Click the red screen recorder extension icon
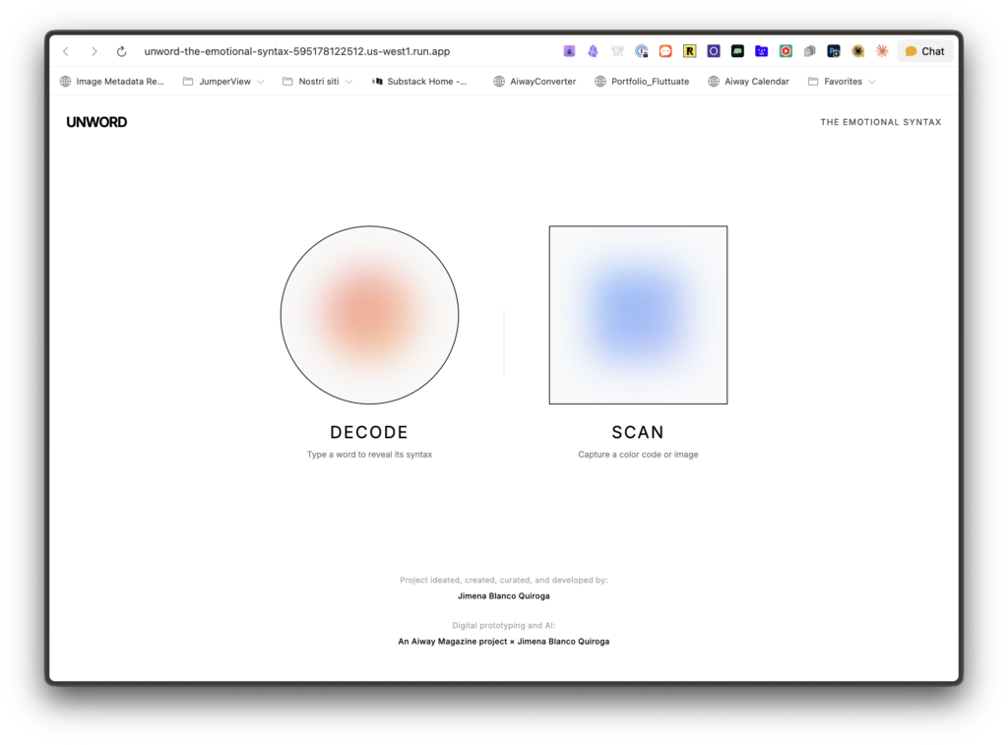 786,51
